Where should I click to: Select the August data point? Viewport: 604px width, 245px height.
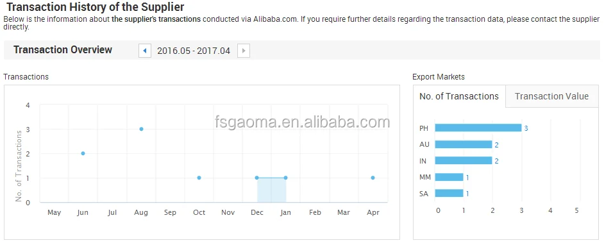pos(141,129)
